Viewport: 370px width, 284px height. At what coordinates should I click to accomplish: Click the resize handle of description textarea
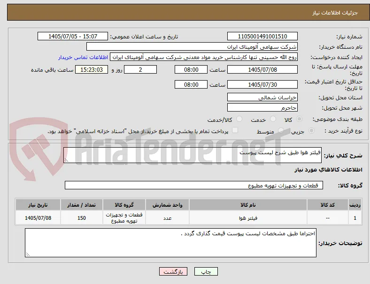click(x=66, y=160)
